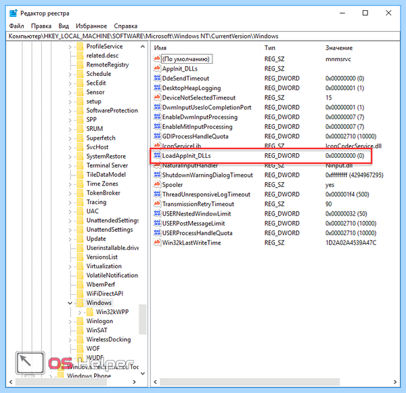
Task: Select the Spooler value name
Action: 173,184
